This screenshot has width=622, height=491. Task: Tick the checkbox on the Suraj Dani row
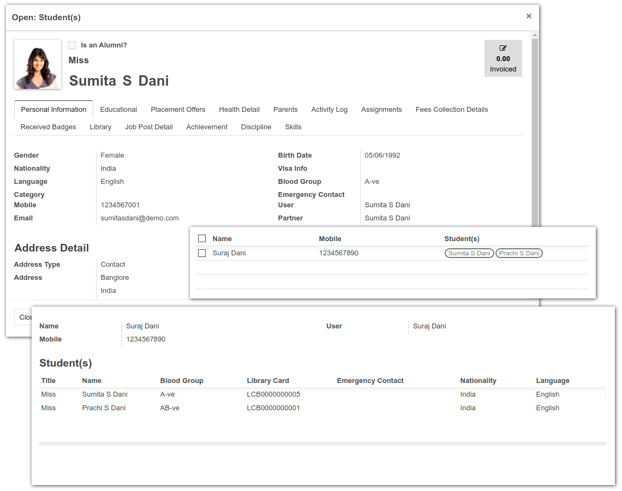(202, 253)
